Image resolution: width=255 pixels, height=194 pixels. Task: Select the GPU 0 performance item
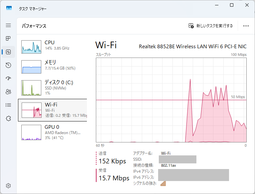pos(52,132)
